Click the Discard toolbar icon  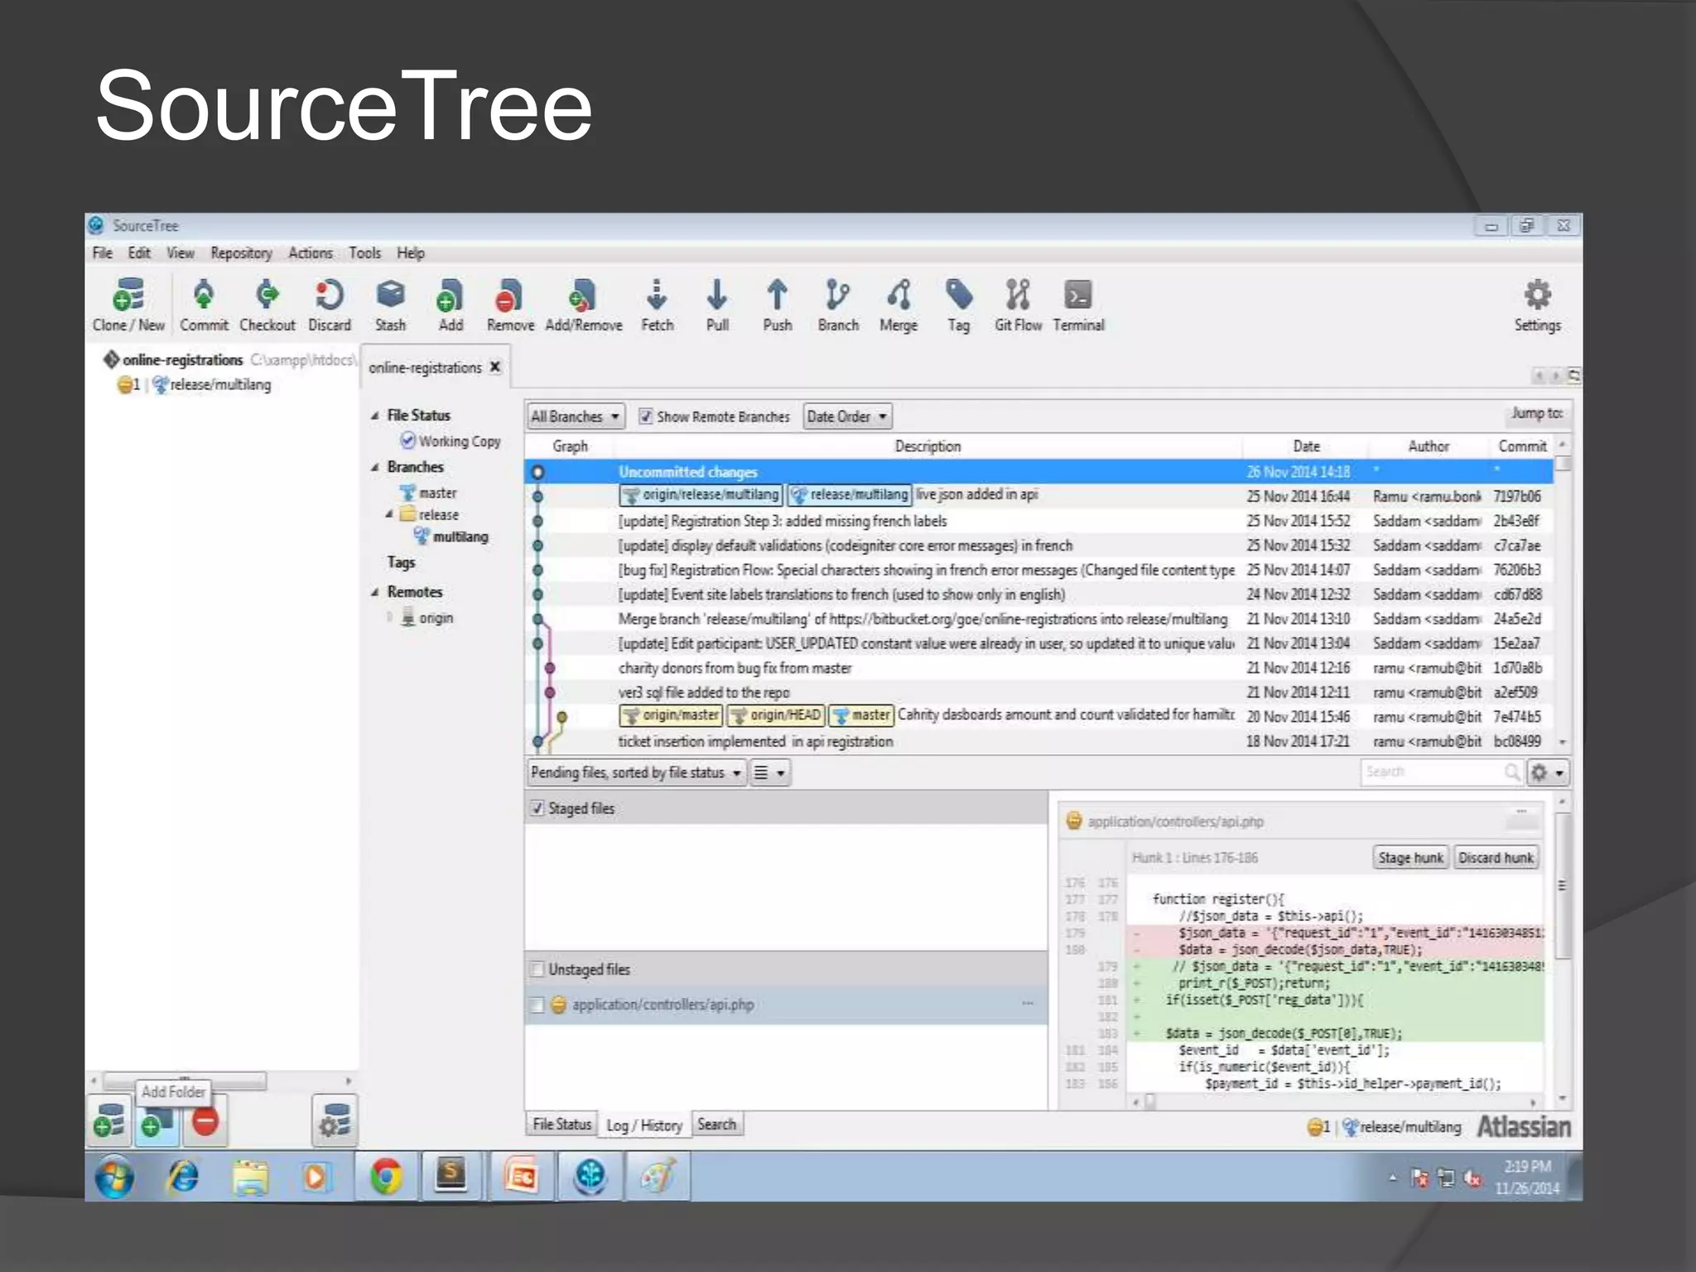329,305
